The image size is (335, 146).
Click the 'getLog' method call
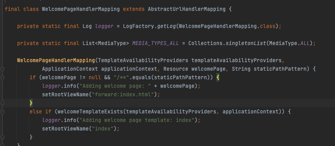[167, 26]
